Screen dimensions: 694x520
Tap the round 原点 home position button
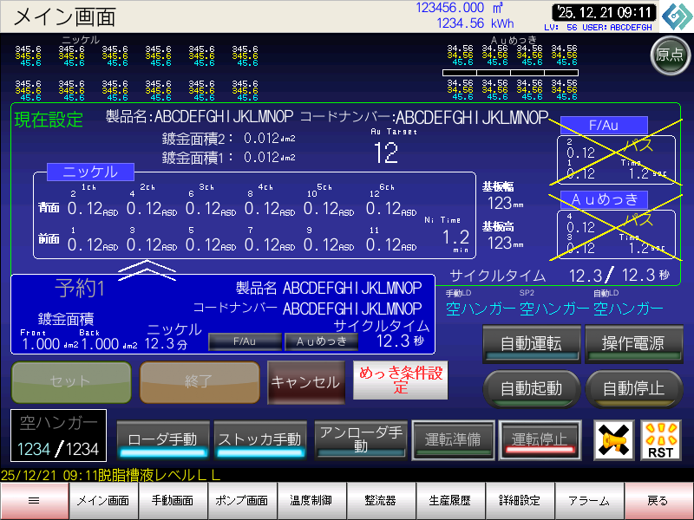(669, 54)
